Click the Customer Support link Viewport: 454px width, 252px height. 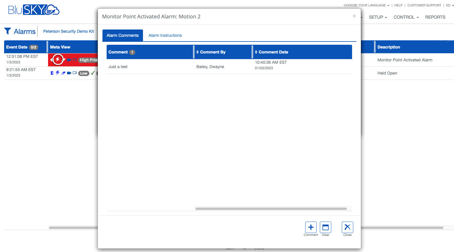coord(424,5)
